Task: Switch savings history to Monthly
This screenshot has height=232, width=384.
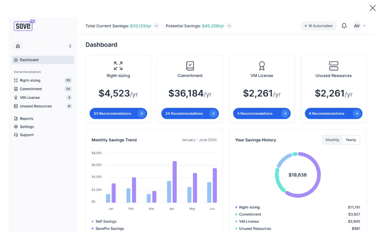Action: (x=332, y=140)
